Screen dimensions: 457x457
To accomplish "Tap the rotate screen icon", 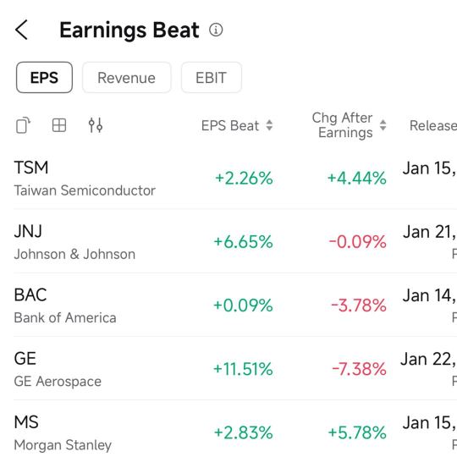I will (x=23, y=125).
